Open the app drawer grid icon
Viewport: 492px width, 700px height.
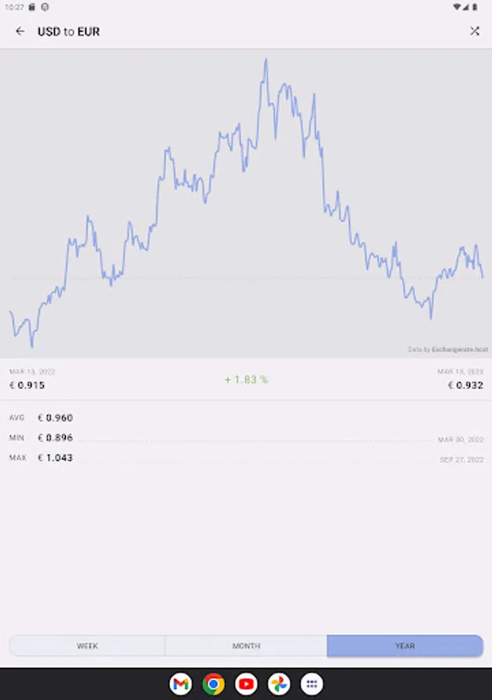312,684
